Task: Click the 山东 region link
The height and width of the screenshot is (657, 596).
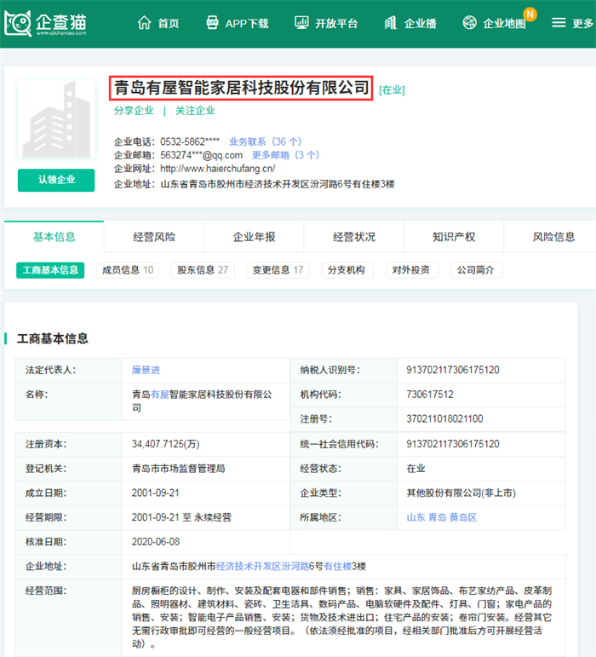Action: (x=415, y=517)
